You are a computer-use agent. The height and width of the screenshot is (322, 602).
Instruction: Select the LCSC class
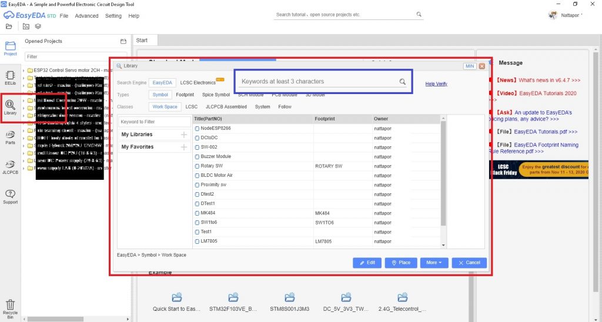click(x=192, y=107)
